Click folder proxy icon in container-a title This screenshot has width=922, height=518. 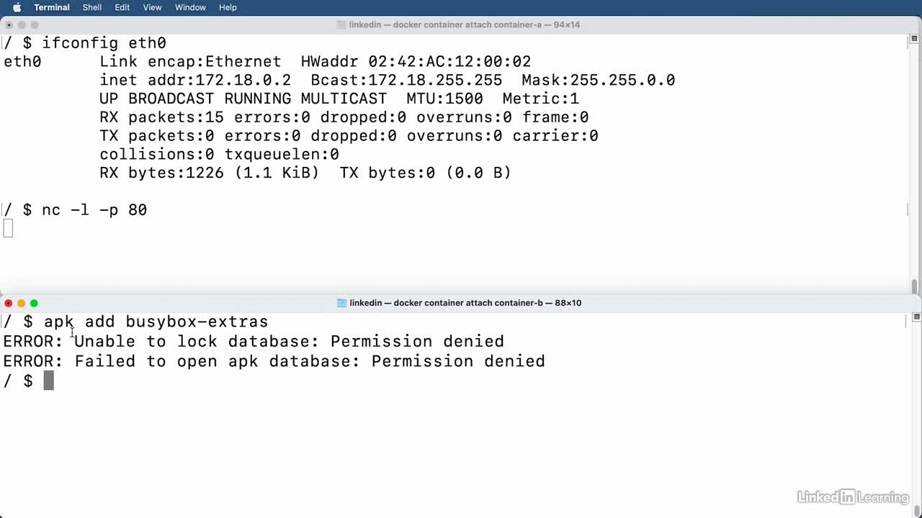pyautogui.click(x=341, y=24)
